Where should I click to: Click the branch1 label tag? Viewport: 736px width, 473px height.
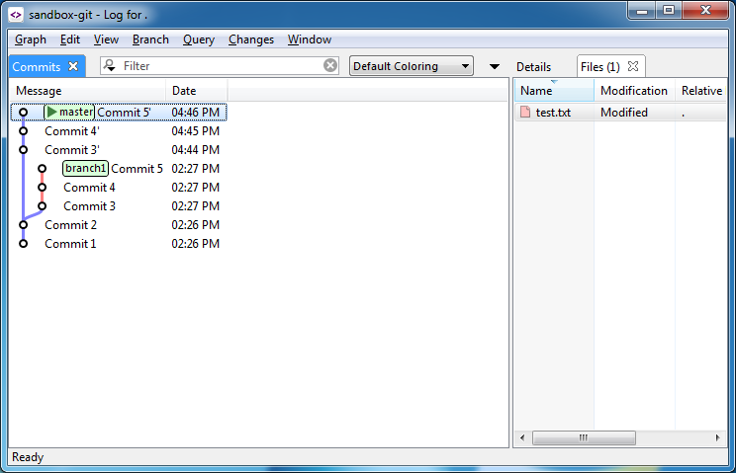pyautogui.click(x=85, y=169)
